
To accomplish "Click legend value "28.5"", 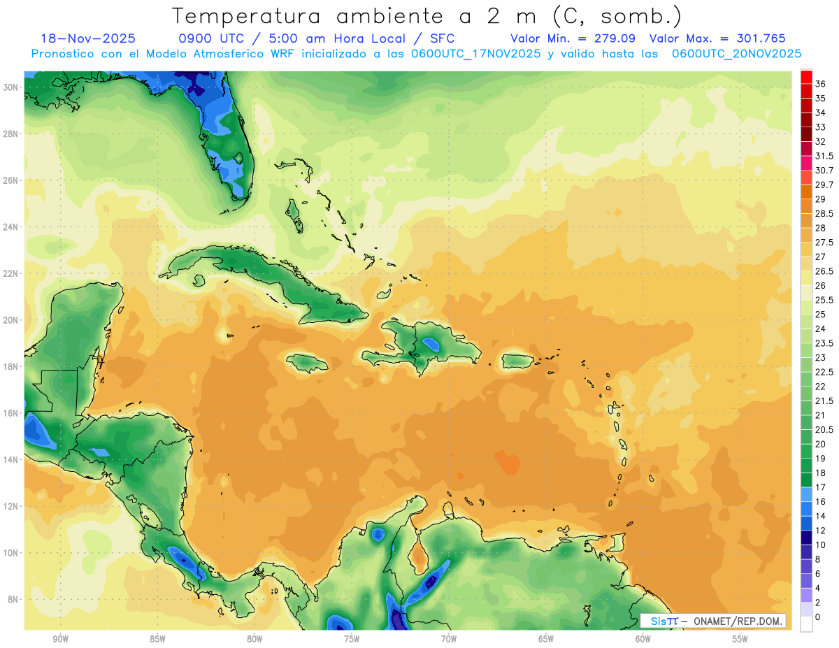I will [x=824, y=213].
